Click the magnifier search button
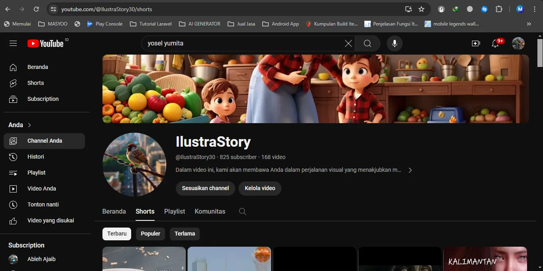543x271 pixels. click(367, 43)
